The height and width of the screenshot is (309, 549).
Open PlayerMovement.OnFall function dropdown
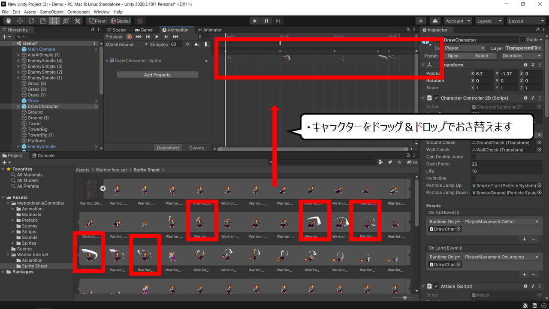[x=502, y=221]
